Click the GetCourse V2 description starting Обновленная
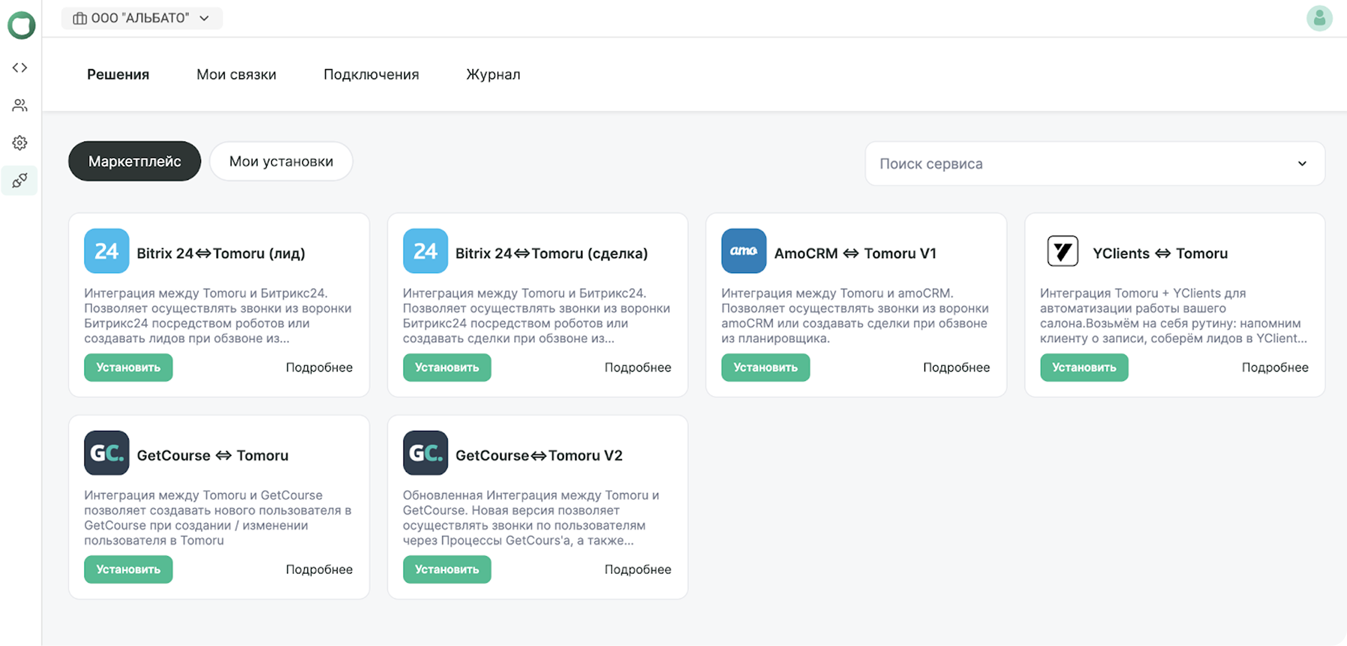Viewport: 1347px width, 646px height. [x=531, y=517]
